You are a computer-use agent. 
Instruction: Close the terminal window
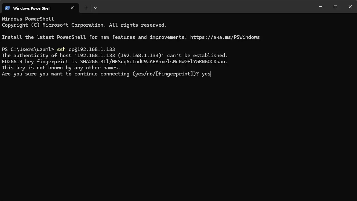click(350, 7)
